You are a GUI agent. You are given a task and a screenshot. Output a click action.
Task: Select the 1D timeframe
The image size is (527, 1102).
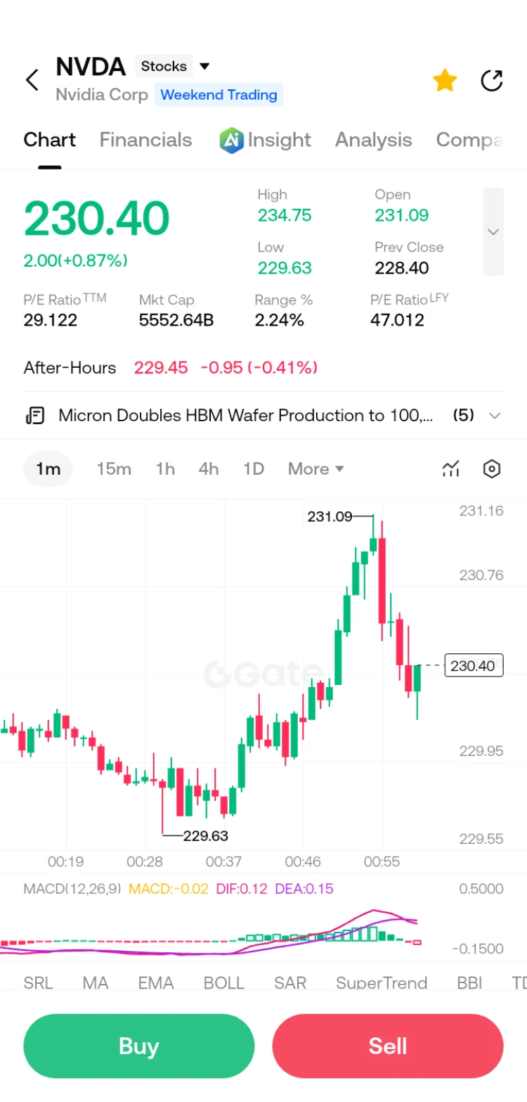click(254, 469)
